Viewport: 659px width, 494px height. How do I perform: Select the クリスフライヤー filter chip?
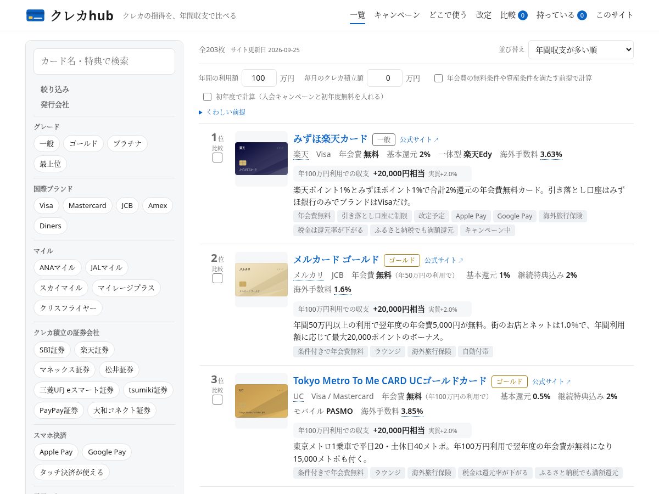68,308
